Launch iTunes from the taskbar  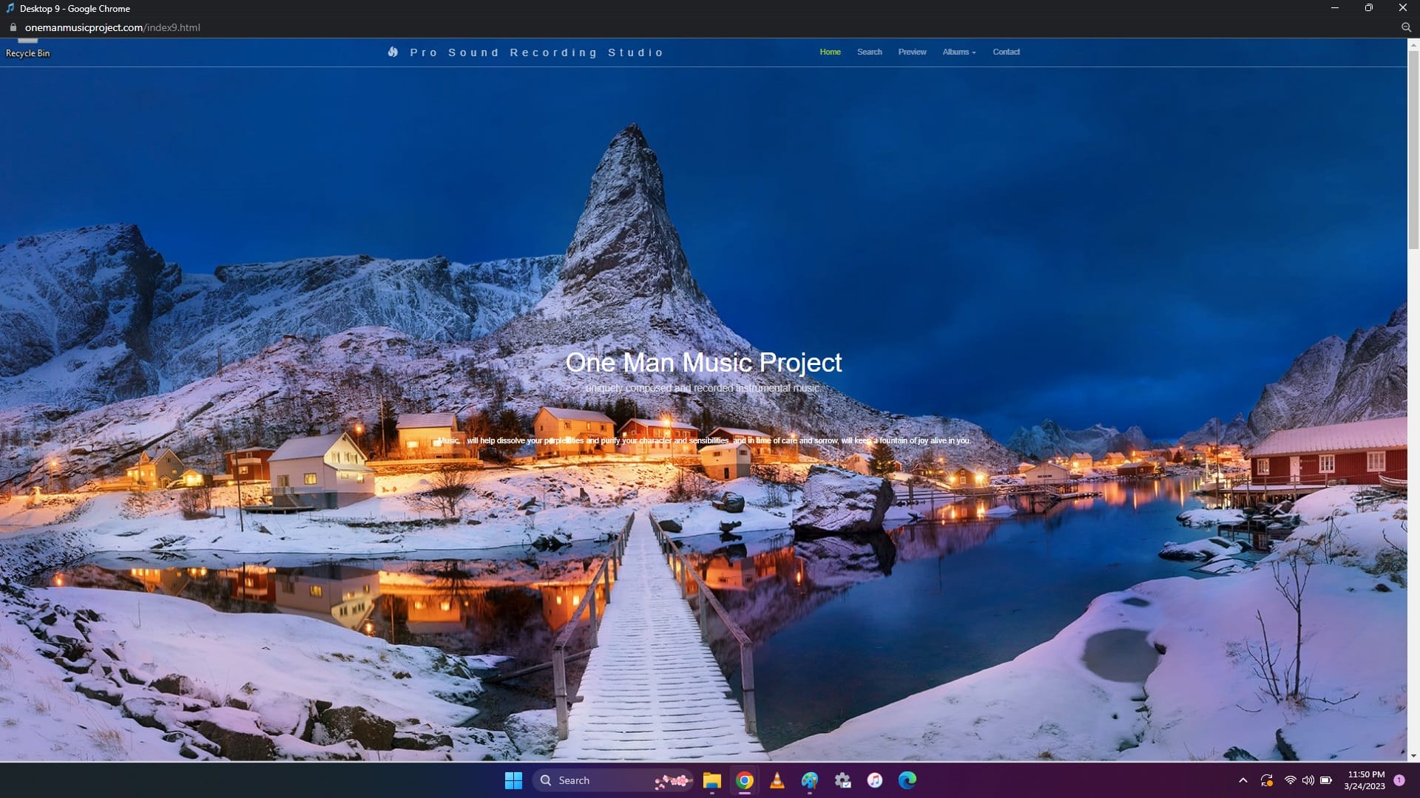875,780
